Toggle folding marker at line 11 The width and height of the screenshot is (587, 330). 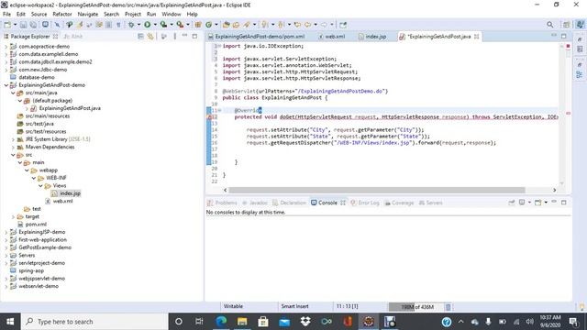[220, 110]
